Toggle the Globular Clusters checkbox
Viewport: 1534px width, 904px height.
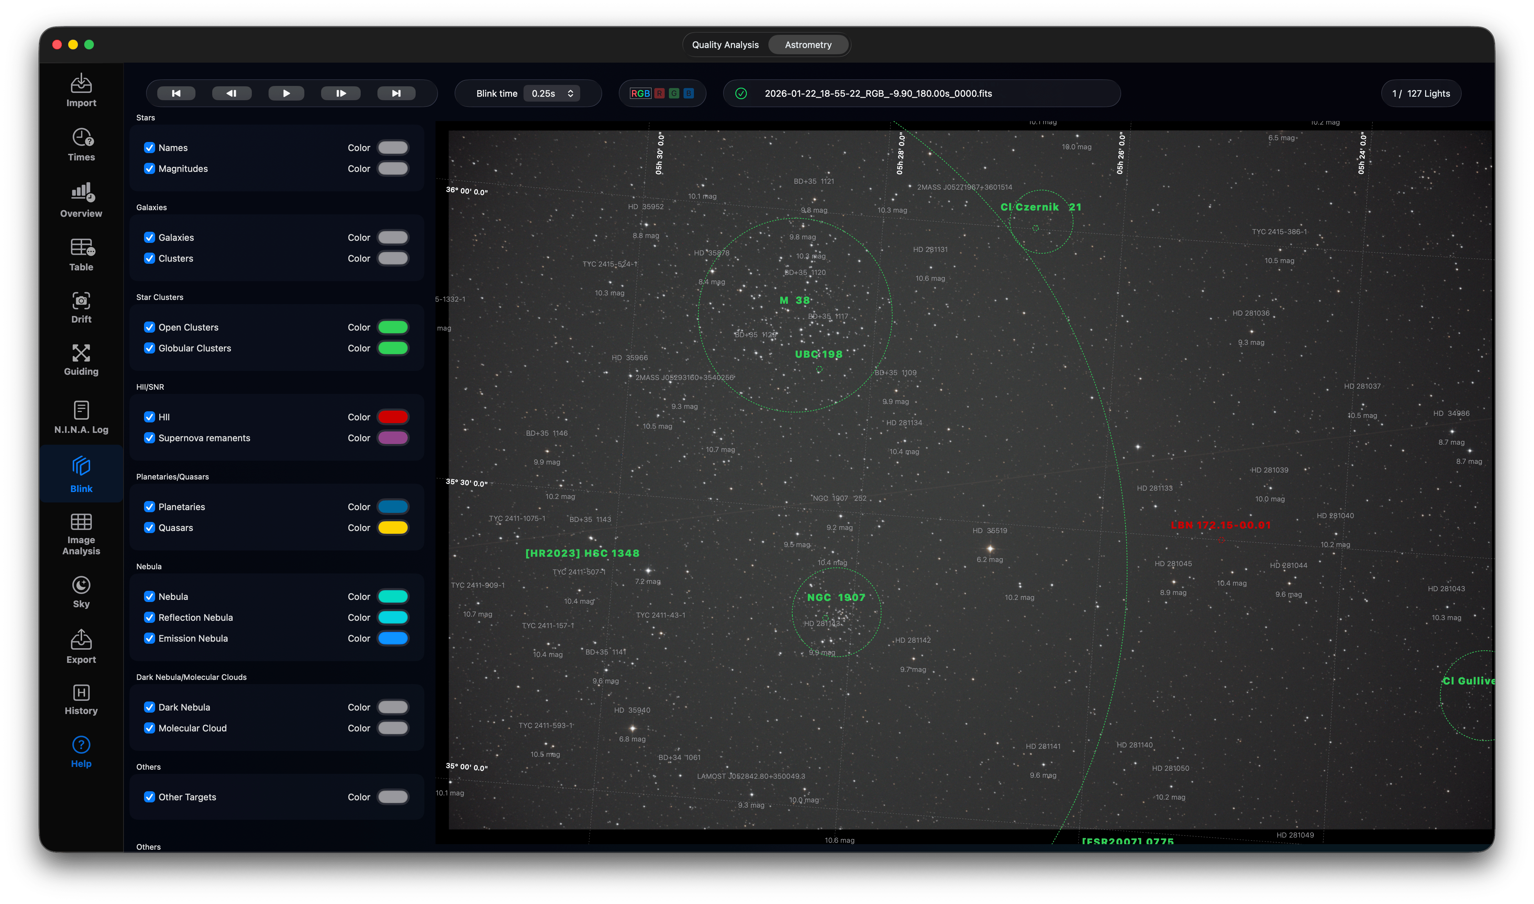[x=149, y=348]
